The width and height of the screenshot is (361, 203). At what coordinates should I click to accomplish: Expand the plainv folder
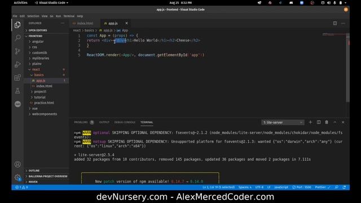[46, 64]
